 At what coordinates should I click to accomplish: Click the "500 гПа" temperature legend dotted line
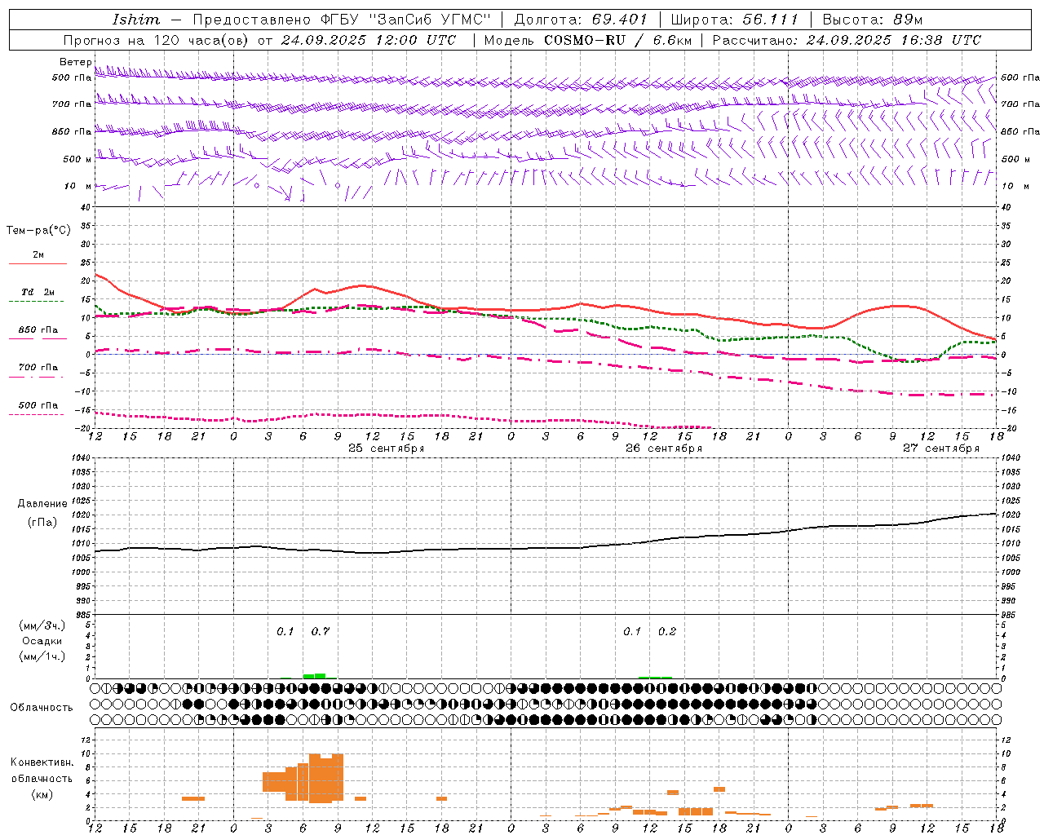click(x=36, y=414)
